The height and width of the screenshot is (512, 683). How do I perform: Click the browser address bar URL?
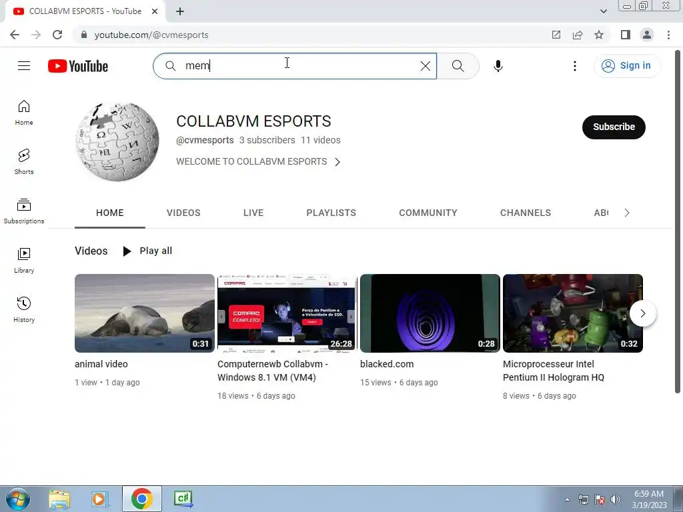point(151,35)
